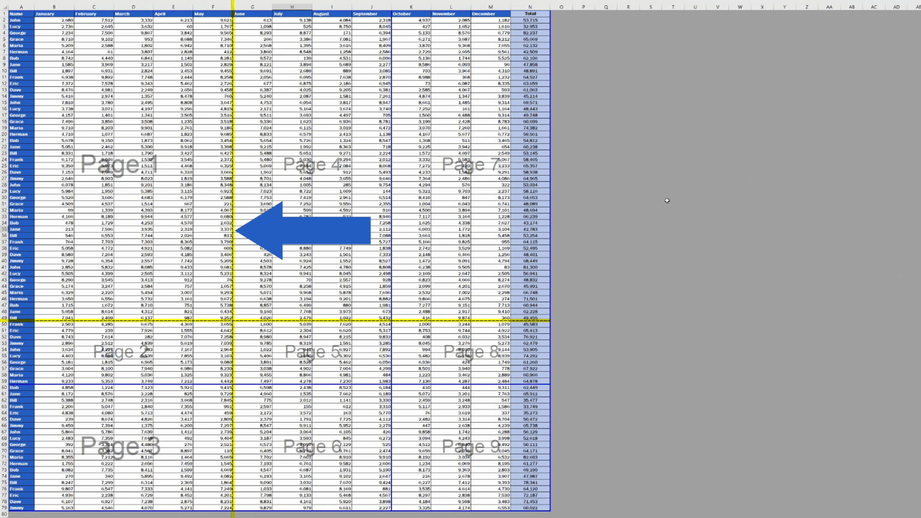Click the 'December' header cell

[490, 14]
